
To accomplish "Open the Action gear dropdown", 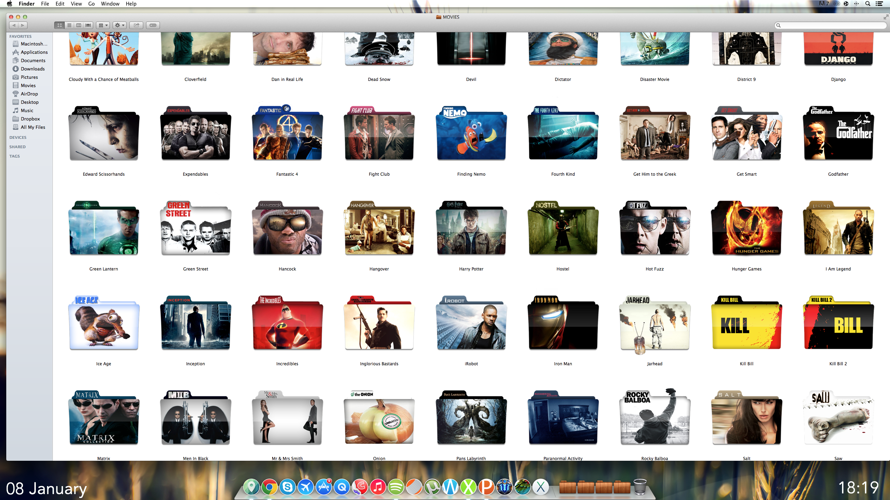I will [120, 25].
